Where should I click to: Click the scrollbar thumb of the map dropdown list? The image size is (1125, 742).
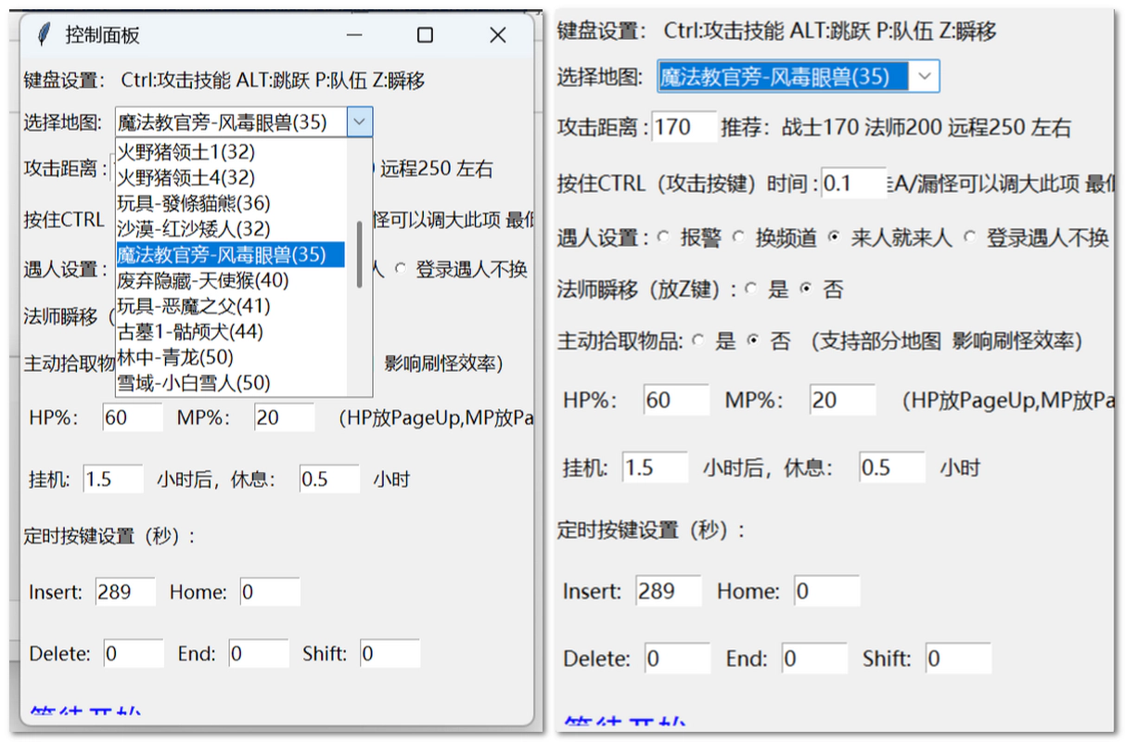point(359,256)
